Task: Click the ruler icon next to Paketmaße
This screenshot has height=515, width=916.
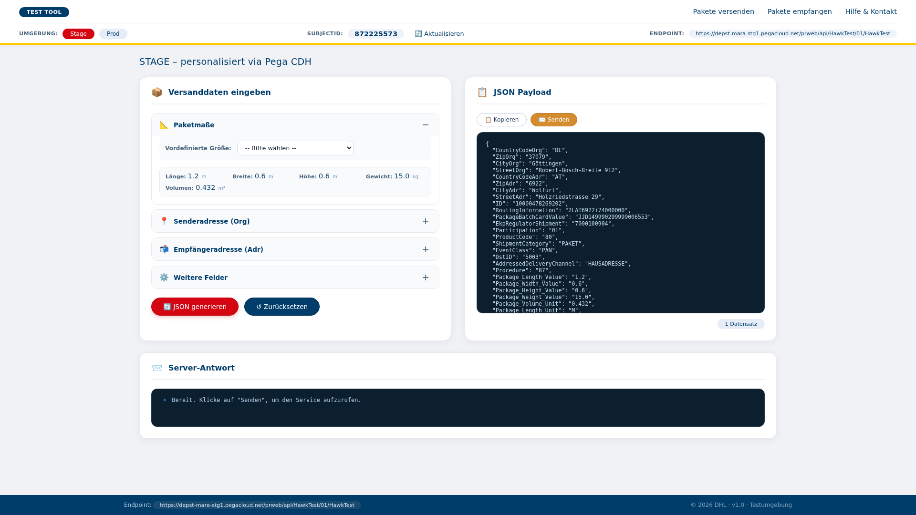Action: point(164,125)
